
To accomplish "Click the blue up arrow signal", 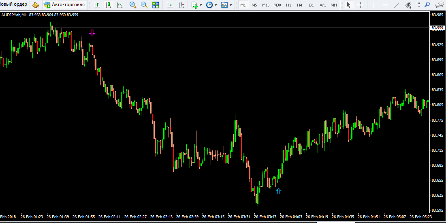I will pos(278,191).
